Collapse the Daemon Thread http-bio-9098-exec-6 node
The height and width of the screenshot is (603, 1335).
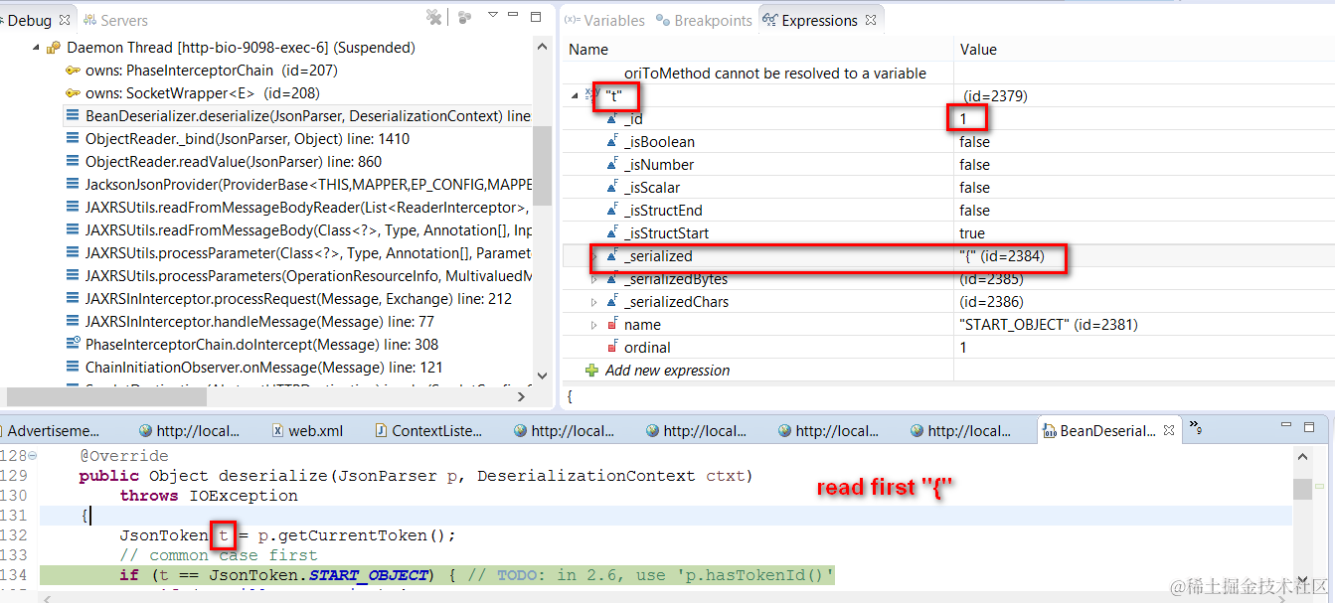(36, 48)
